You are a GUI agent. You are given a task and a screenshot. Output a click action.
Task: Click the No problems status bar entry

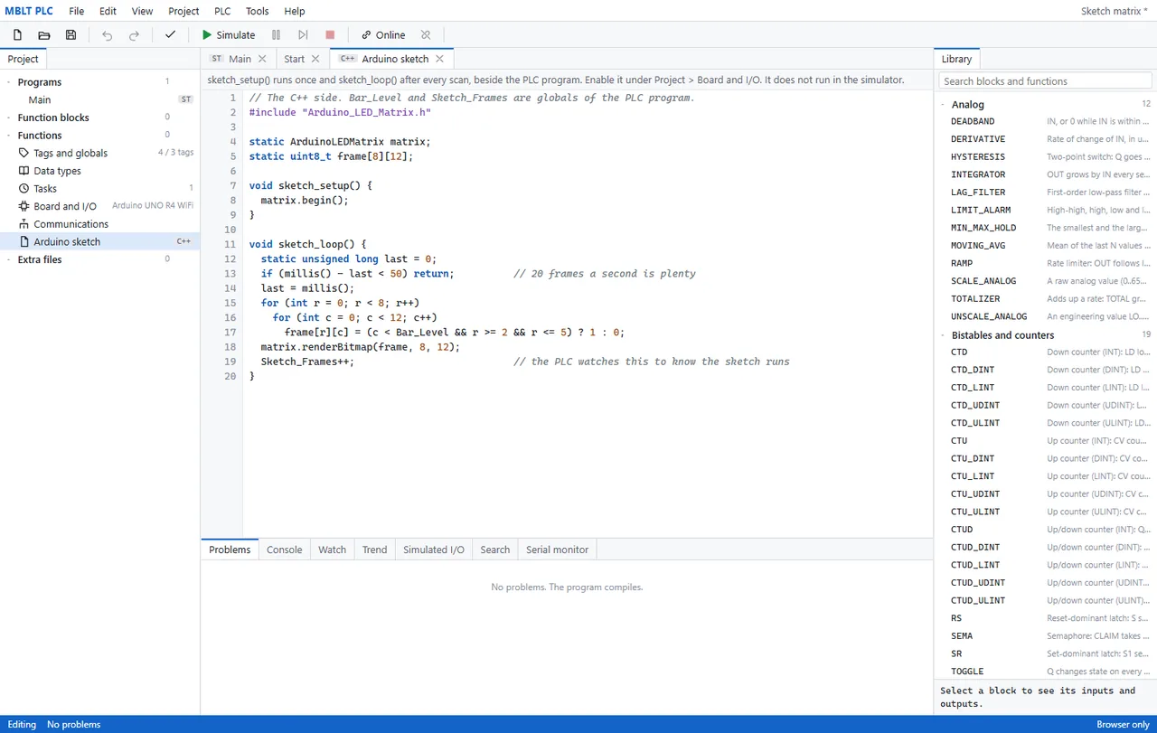(x=73, y=724)
